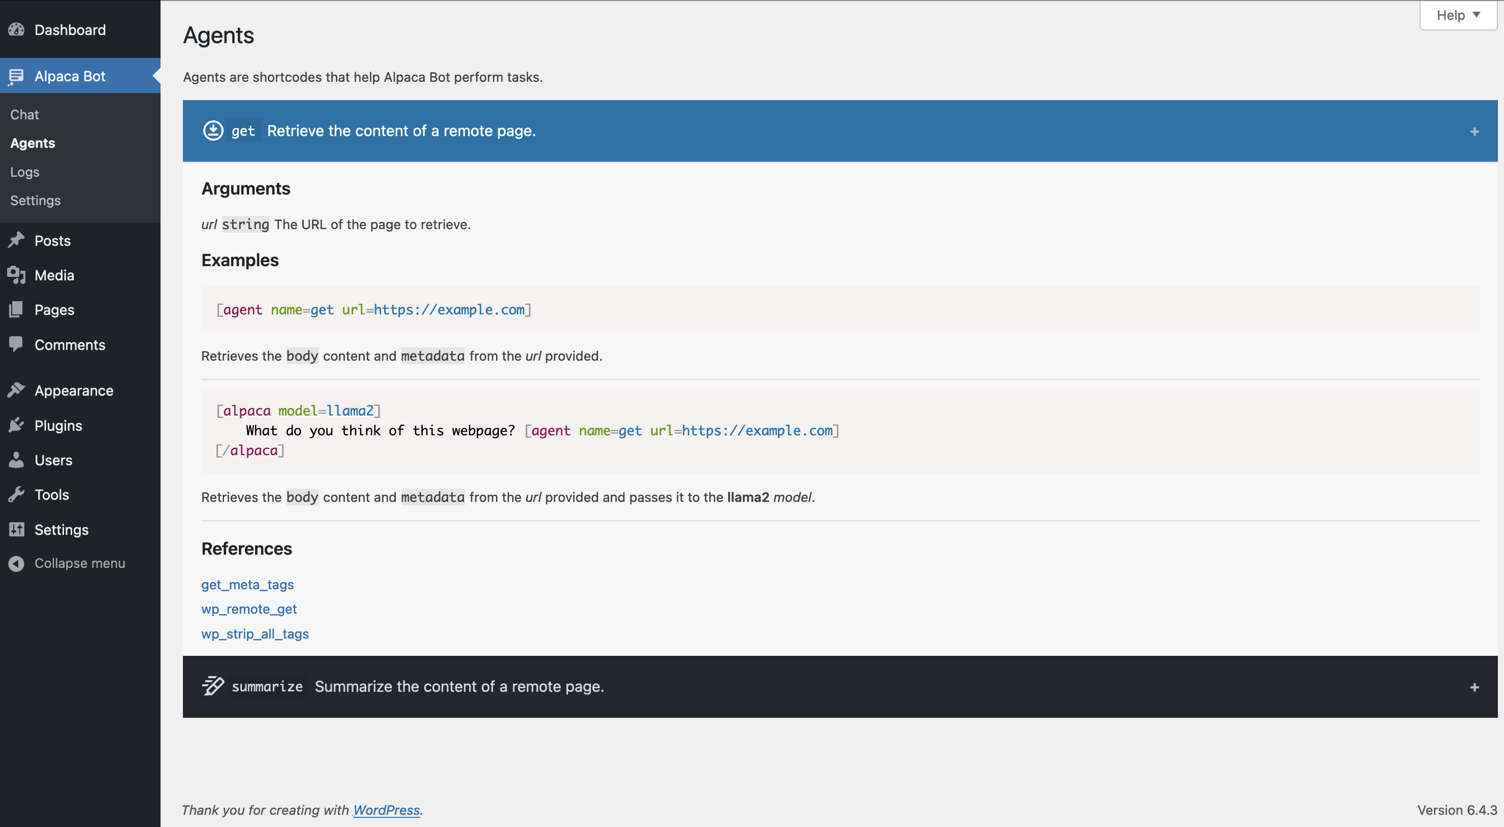This screenshot has height=827, width=1504.
Task: Open Logs under Alpaca Bot
Action: [24, 172]
